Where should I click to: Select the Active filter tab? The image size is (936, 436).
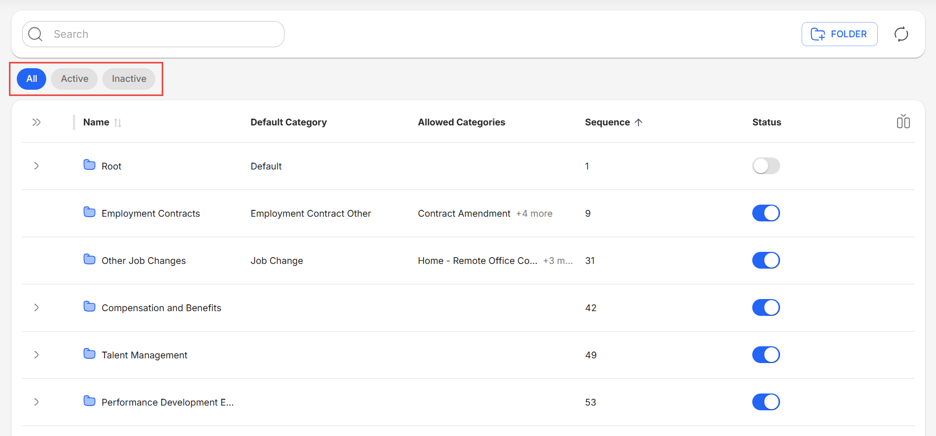(74, 79)
